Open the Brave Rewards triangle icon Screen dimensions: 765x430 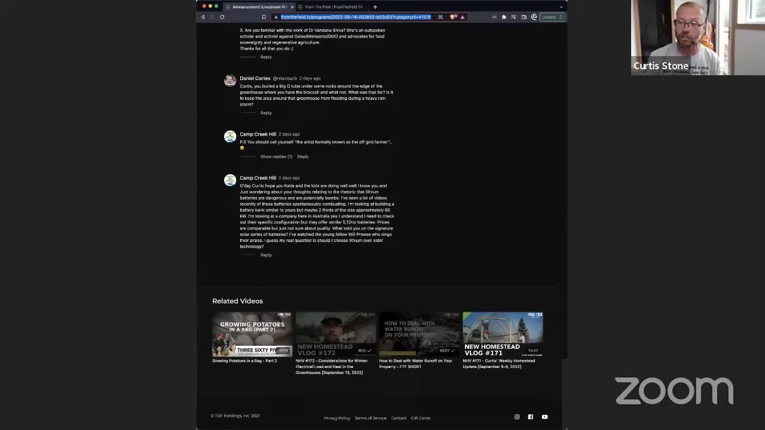point(462,17)
